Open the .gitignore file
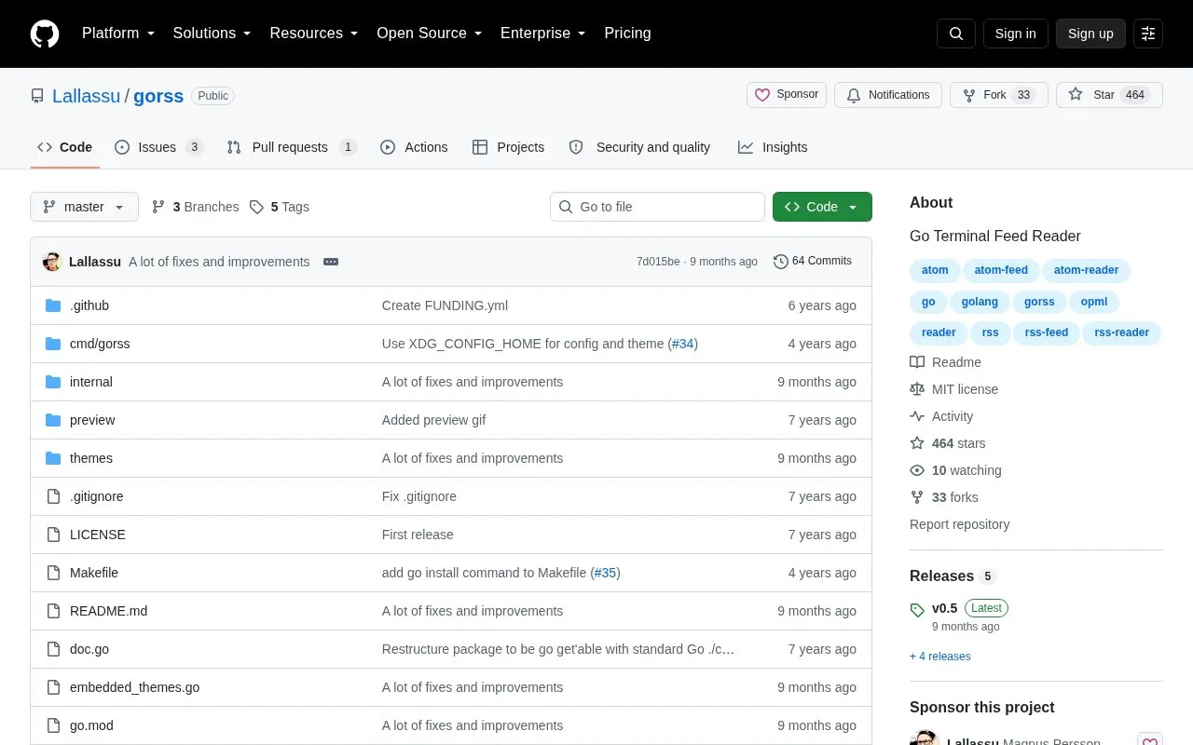This screenshot has width=1193, height=745. pyautogui.click(x=97, y=496)
